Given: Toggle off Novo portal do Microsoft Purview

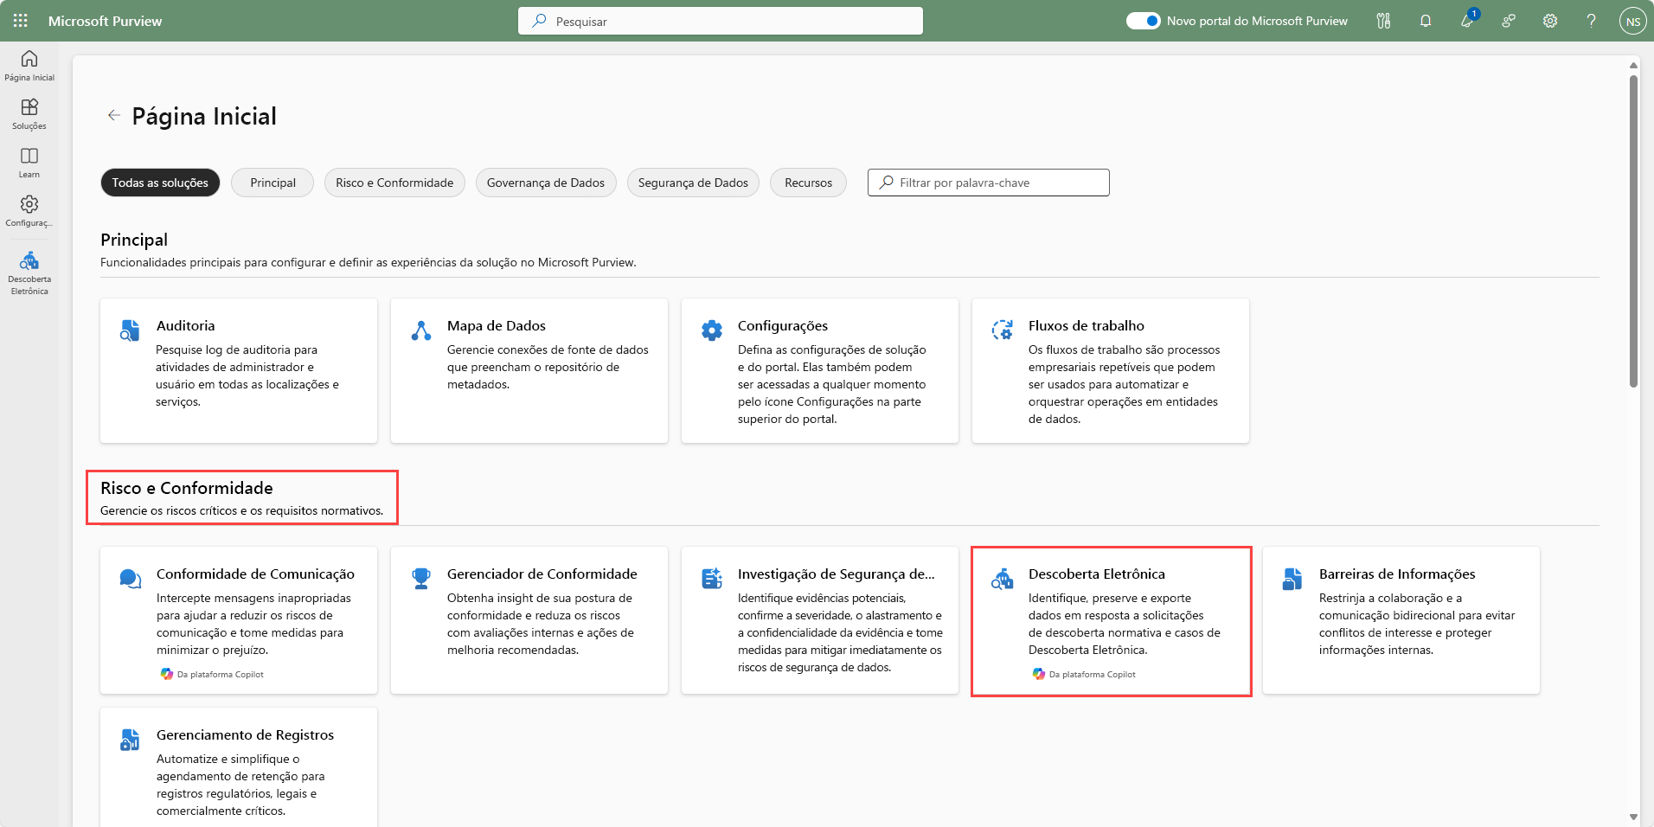Looking at the screenshot, I should click(1143, 21).
